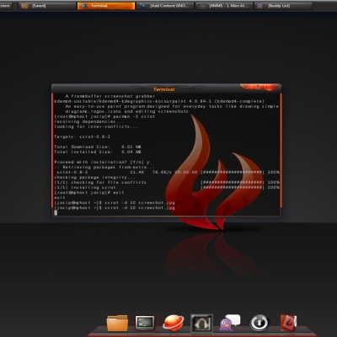Click the Terminal window title bar text

tap(164, 89)
